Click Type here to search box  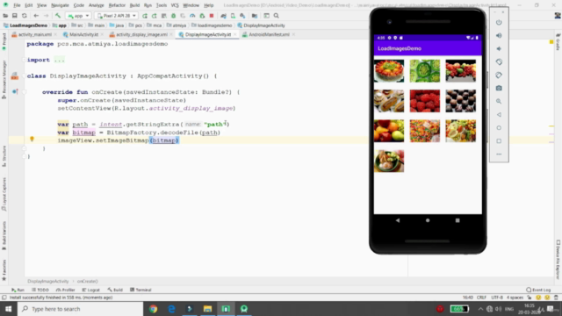coord(80,309)
